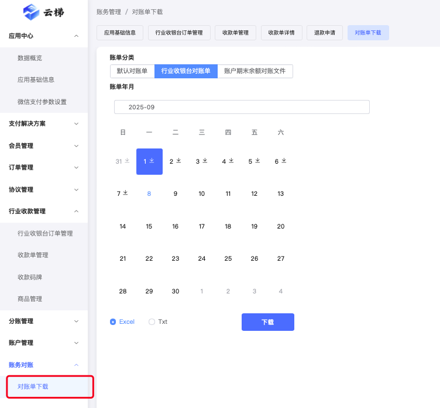Click the download icon on September 6
This screenshot has width=440, height=408.
(x=284, y=161)
